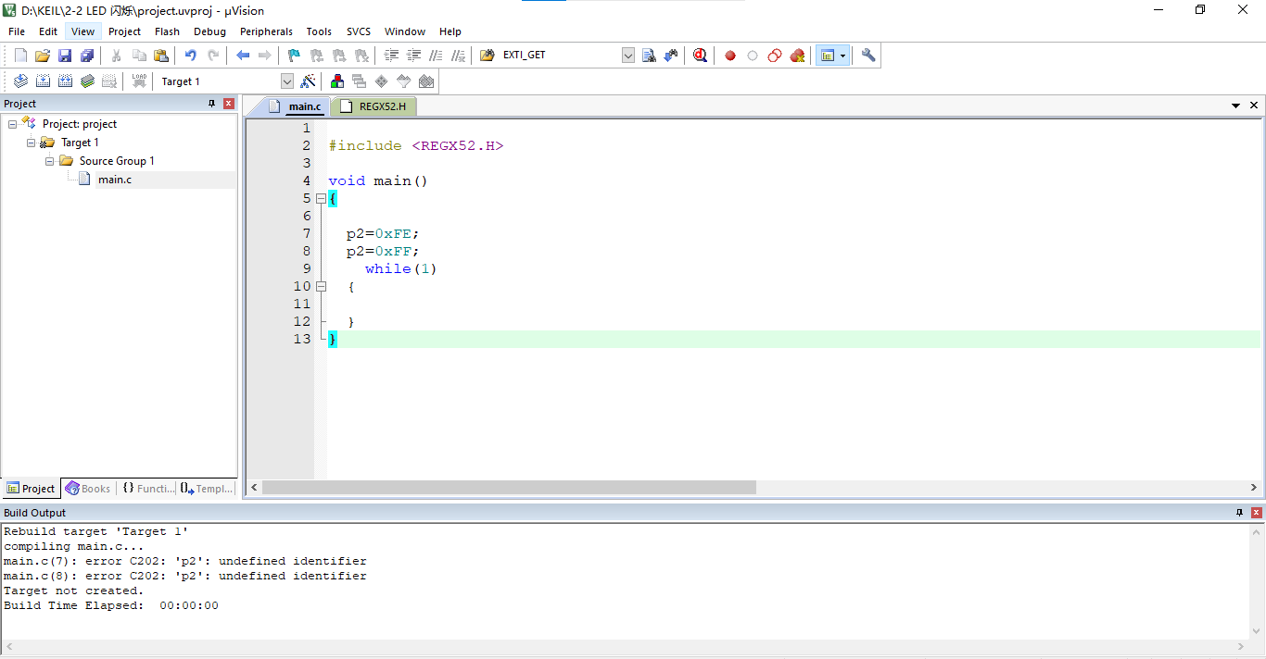Open a file using the folder icon
The width and height of the screenshot is (1266, 659).
[x=43, y=56]
